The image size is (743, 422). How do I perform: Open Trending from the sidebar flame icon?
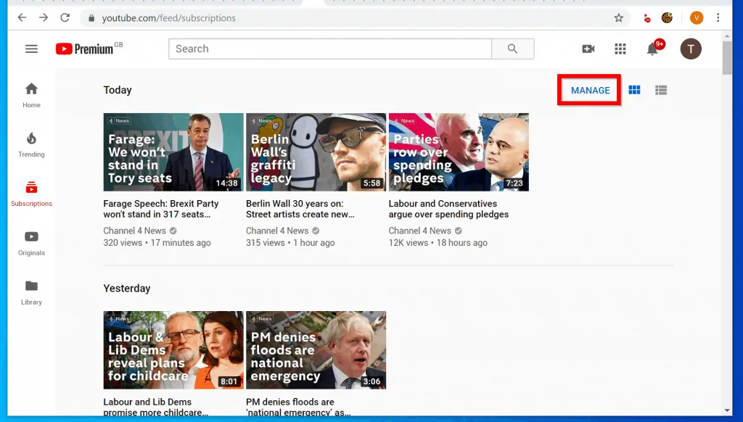tap(30, 144)
